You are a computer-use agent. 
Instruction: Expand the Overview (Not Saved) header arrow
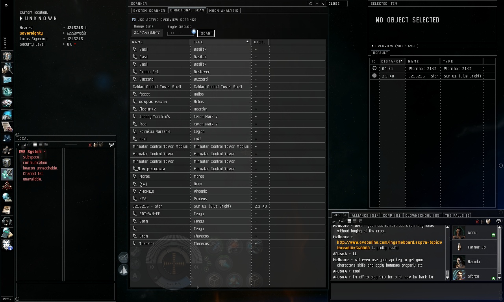point(372,46)
